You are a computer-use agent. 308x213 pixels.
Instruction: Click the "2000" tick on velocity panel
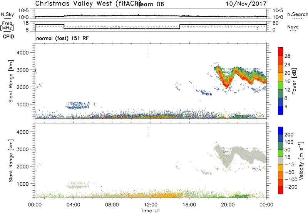(x=23, y=166)
